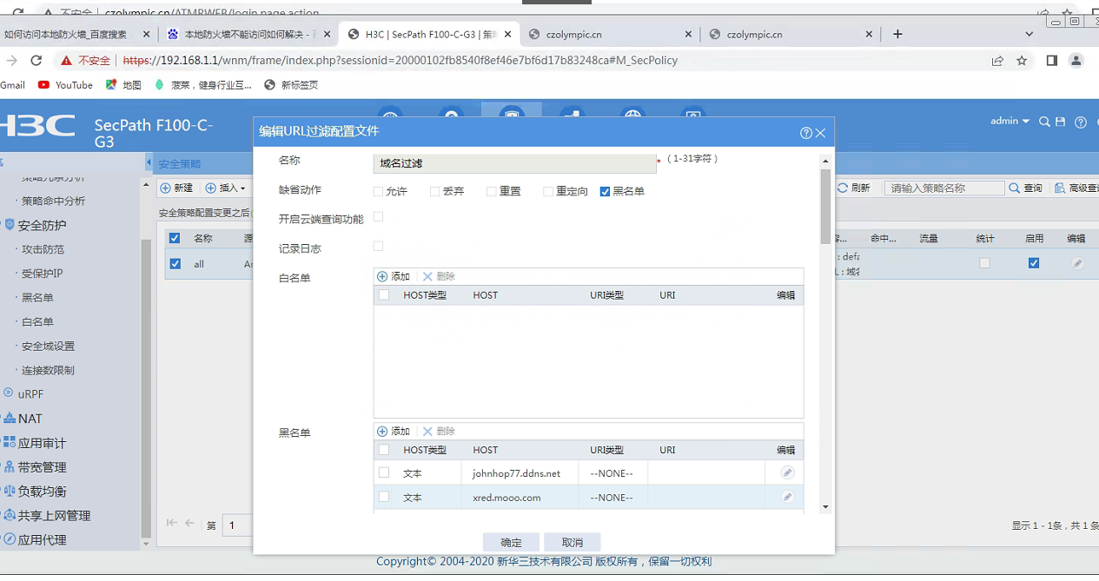Screen dimensions: 1099x581
Task: Click the 查询 search button
Action: click(x=1025, y=188)
